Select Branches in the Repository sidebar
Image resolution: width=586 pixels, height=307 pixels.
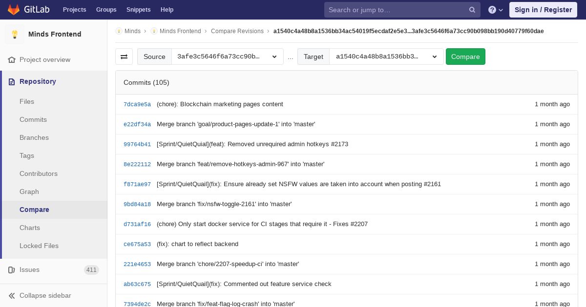point(34,137)
